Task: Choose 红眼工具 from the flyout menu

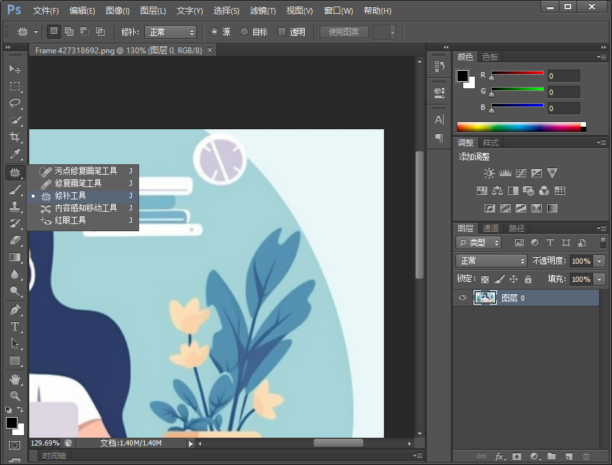Action: click(70, 220)
